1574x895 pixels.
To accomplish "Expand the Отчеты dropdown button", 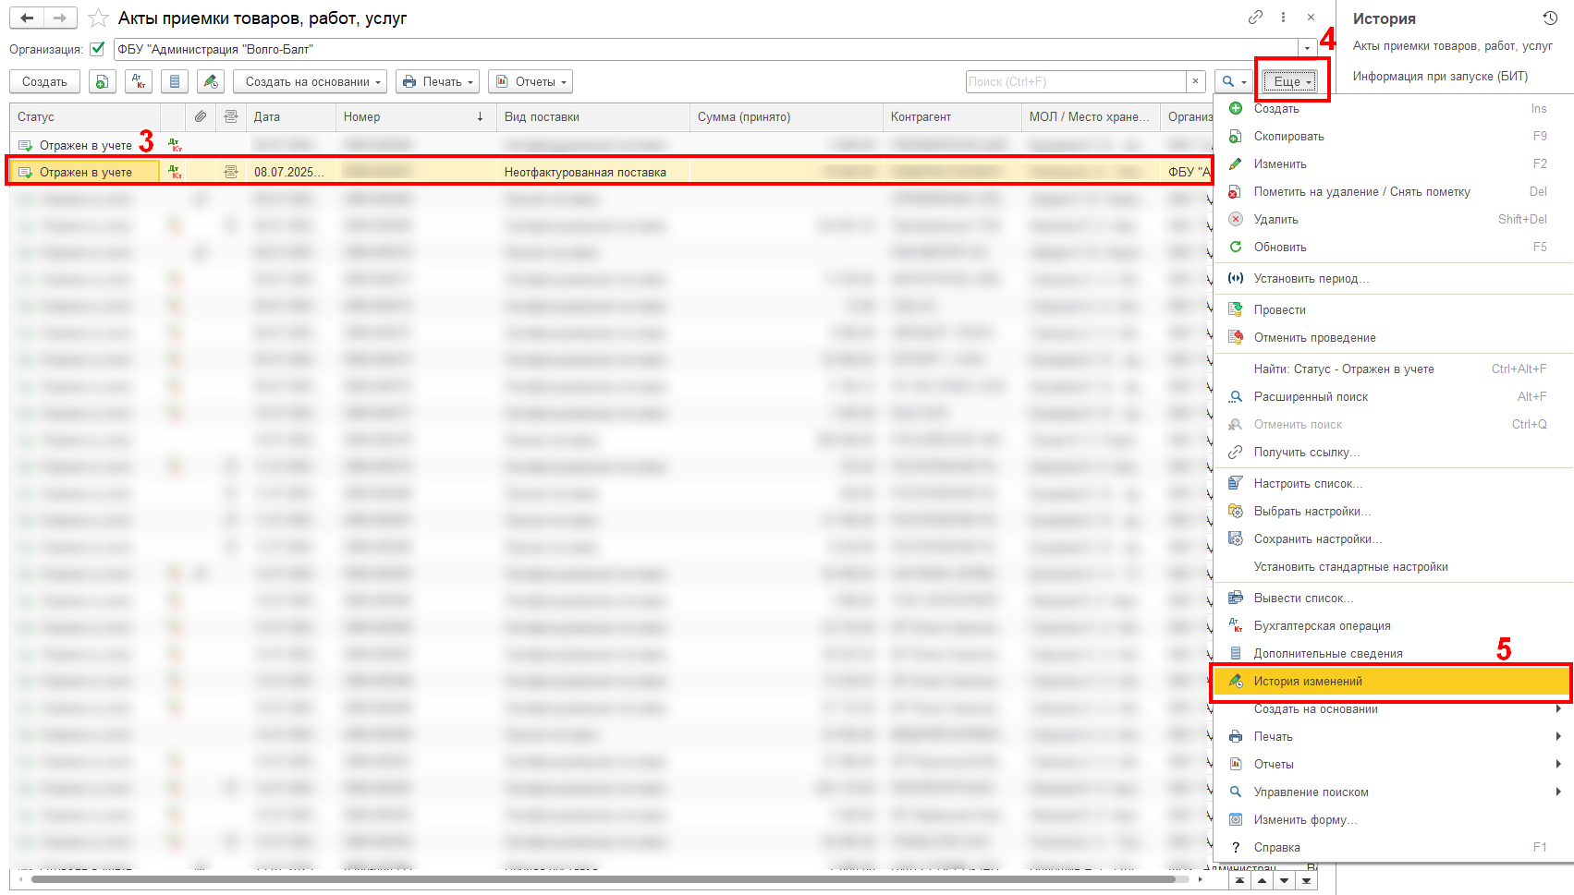I will [531, 82].
